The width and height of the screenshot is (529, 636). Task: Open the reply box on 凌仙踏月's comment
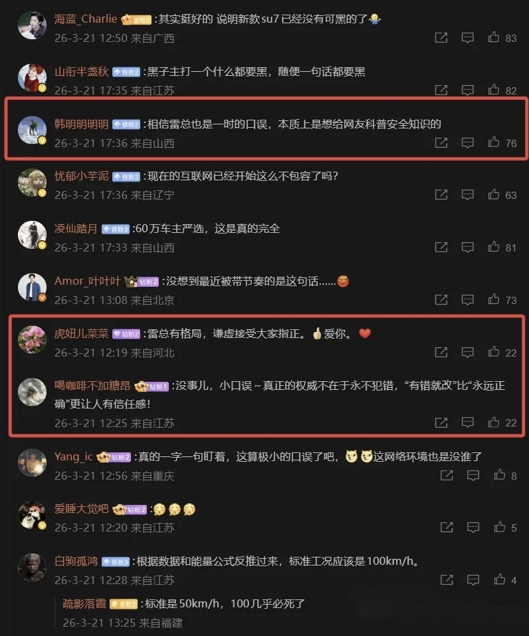click(467, 247)
